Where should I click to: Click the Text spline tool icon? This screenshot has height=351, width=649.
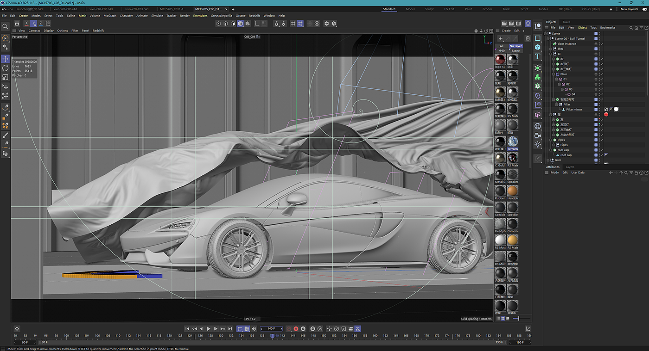tap(538, 56)
